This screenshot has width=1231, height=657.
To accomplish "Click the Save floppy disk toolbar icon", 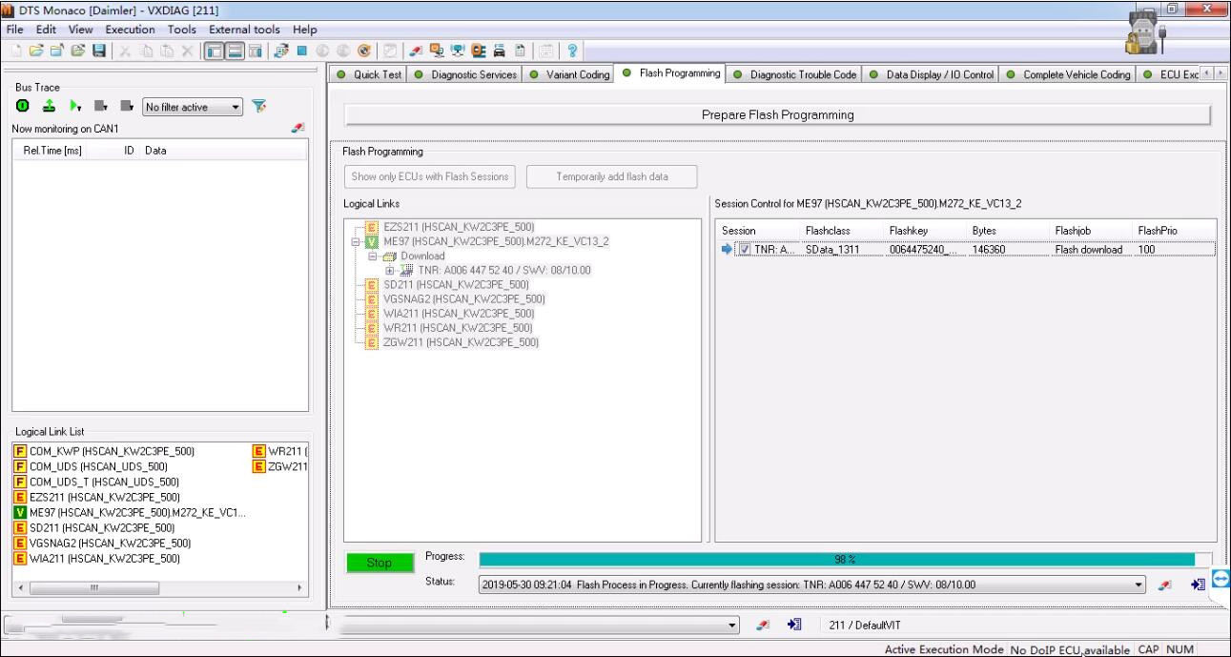I will (x=98, y=51).
